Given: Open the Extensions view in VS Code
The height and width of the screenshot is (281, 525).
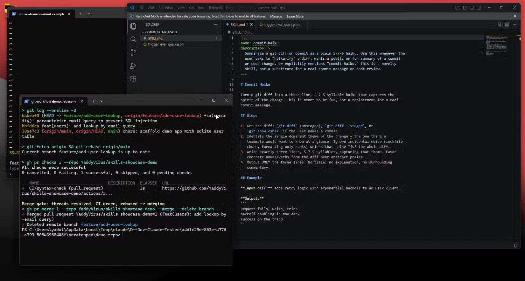Looking at the screenshot, I should (133, 79).
